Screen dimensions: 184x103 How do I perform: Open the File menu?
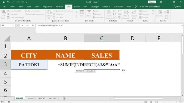(x=4, y=7)
